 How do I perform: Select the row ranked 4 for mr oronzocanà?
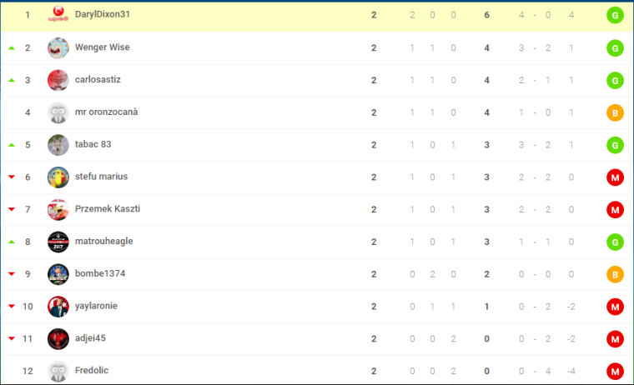317,112
